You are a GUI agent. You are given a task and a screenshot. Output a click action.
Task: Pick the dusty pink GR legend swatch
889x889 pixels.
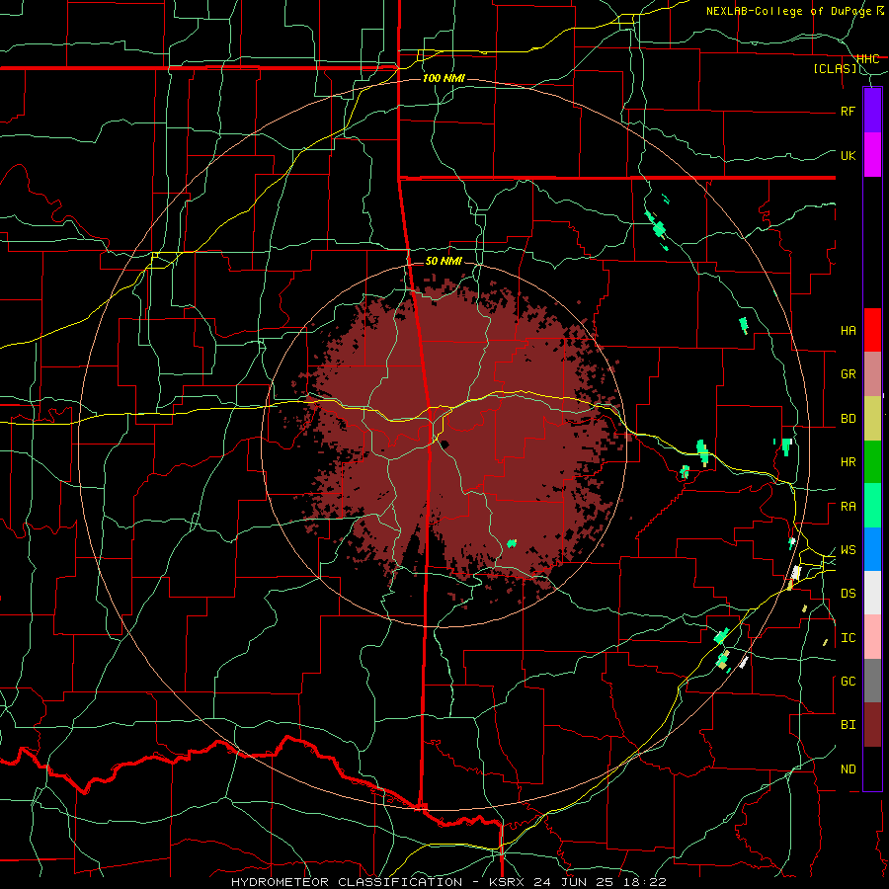coord(872,374)
